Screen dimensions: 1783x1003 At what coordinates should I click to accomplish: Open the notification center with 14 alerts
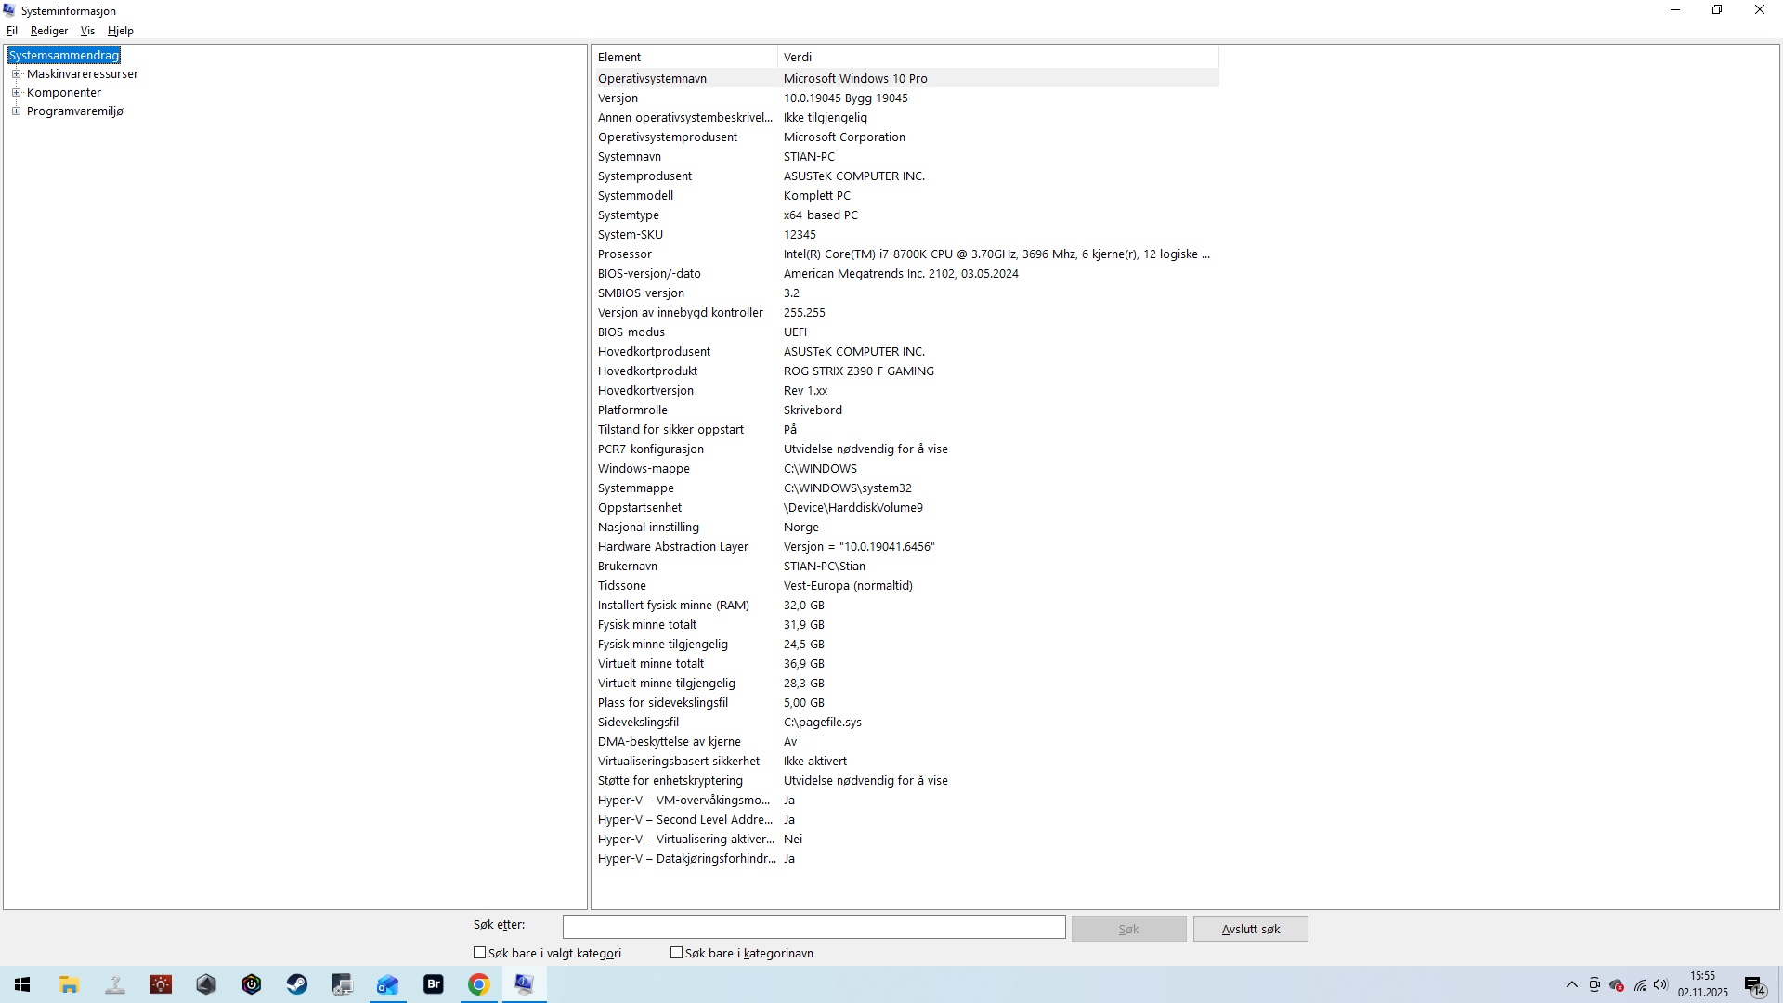point(1755,985)
